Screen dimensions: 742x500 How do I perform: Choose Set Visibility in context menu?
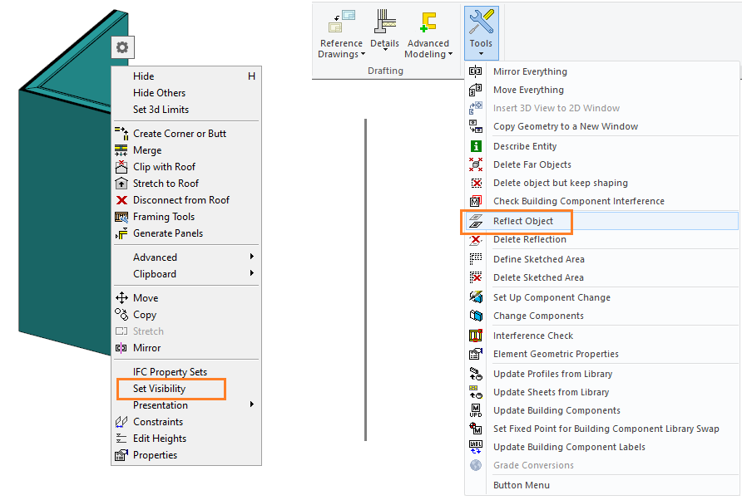(159, 389)
